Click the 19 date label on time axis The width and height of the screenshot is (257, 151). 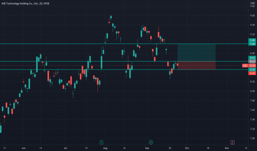(86, 148)
